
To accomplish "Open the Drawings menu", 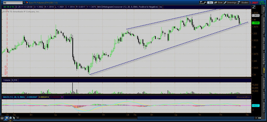I will [x=230, y=3].
